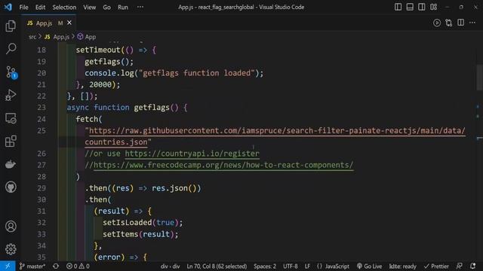Click the feedback icon in status bar
Viewport: 483px width, 271px height.
(x=460, y=266)
